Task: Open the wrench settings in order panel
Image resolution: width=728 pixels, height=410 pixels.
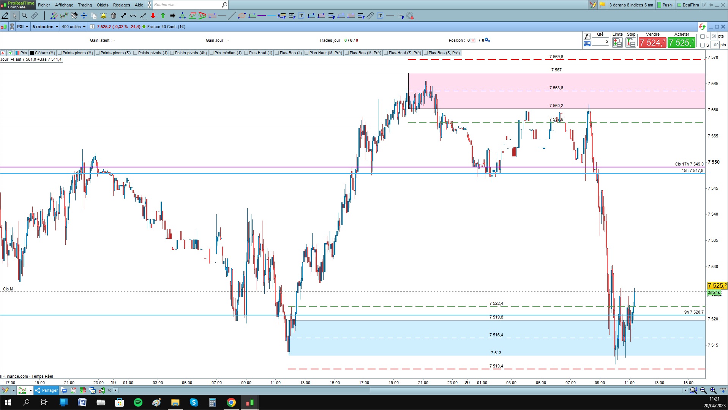Action: [x=587, y=36]
